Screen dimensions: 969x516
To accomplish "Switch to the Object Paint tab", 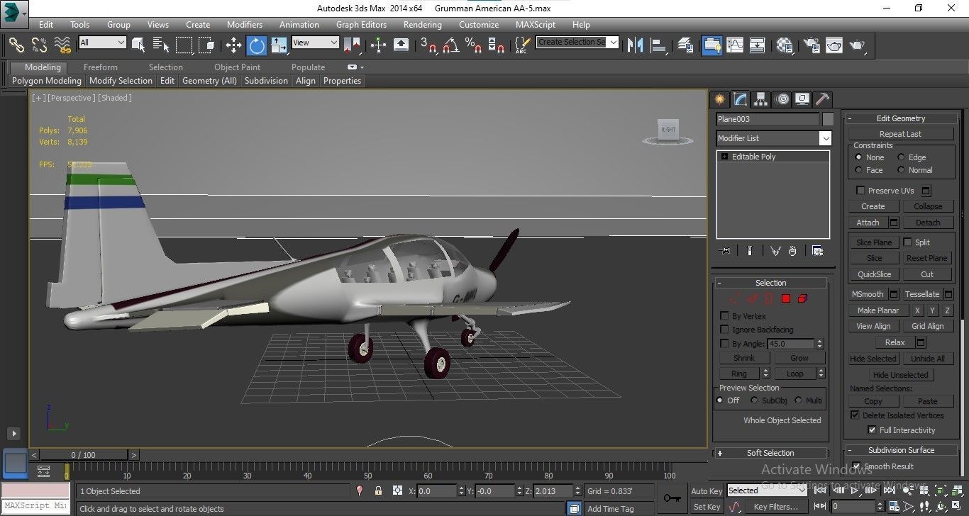I will coord(237,67).
